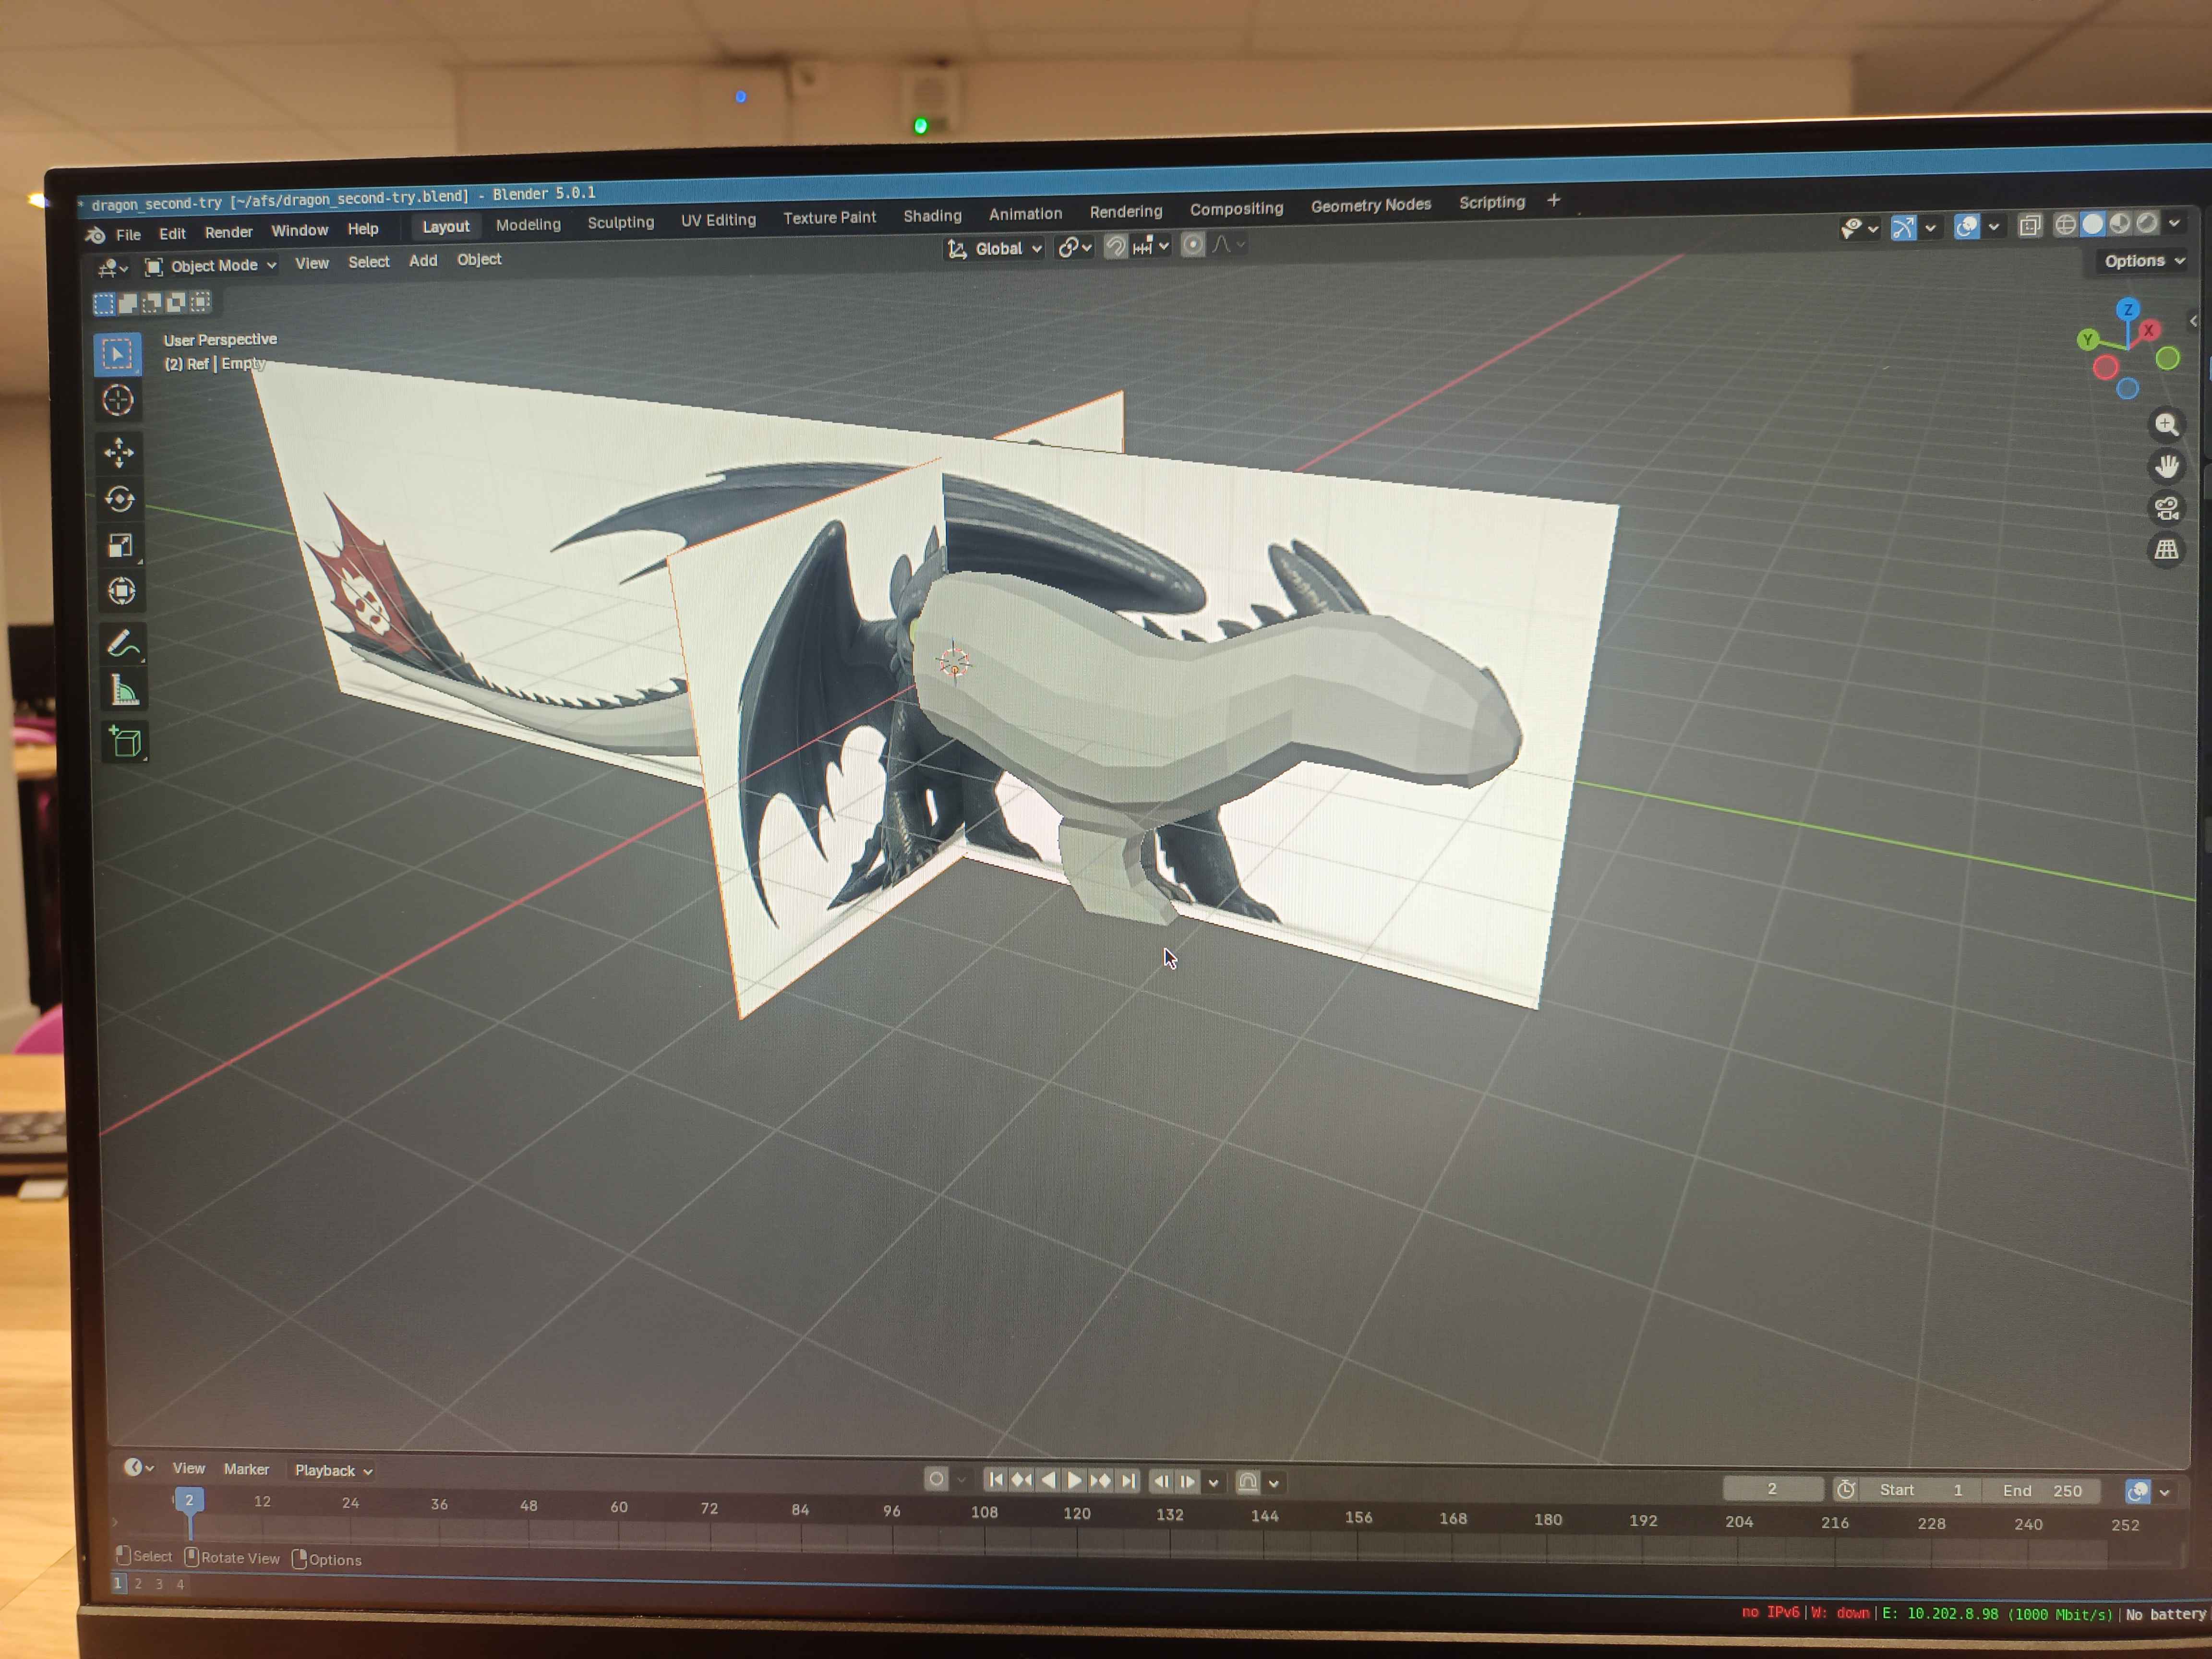
Task: Toggle X-ray mode
Action: pyautogui.click(x=2029, y=225)
